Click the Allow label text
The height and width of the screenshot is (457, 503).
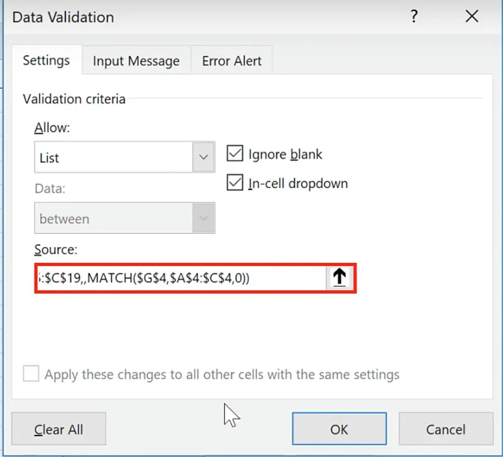click(x=52, y=128)
